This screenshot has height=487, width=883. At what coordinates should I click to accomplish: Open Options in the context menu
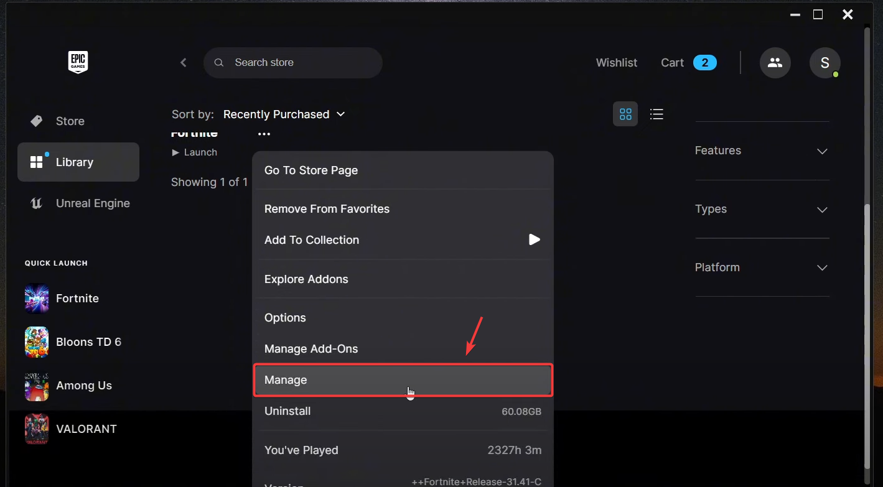[x=403, y=318]
